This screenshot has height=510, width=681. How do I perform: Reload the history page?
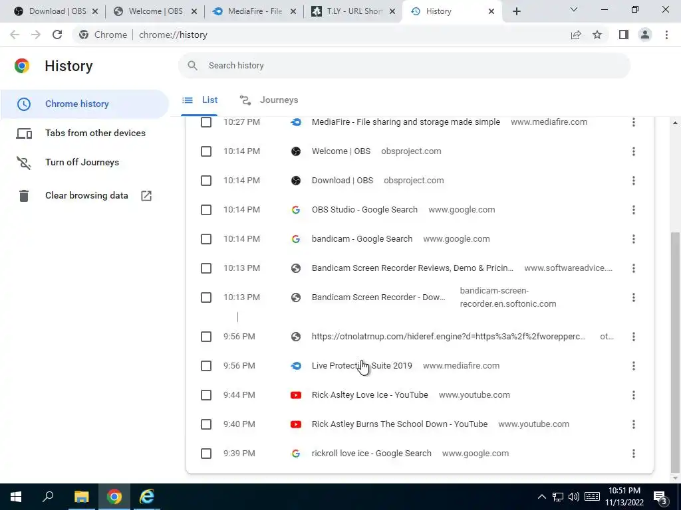click(x=57, y=35)
